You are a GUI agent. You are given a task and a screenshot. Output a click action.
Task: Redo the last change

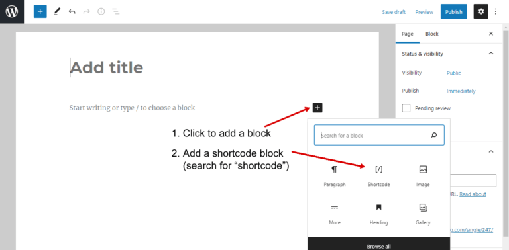(x=86, y=12)
